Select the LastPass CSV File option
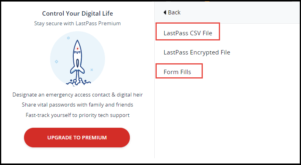The width and height of the screenshot is (301, 165). coord(188,33)
